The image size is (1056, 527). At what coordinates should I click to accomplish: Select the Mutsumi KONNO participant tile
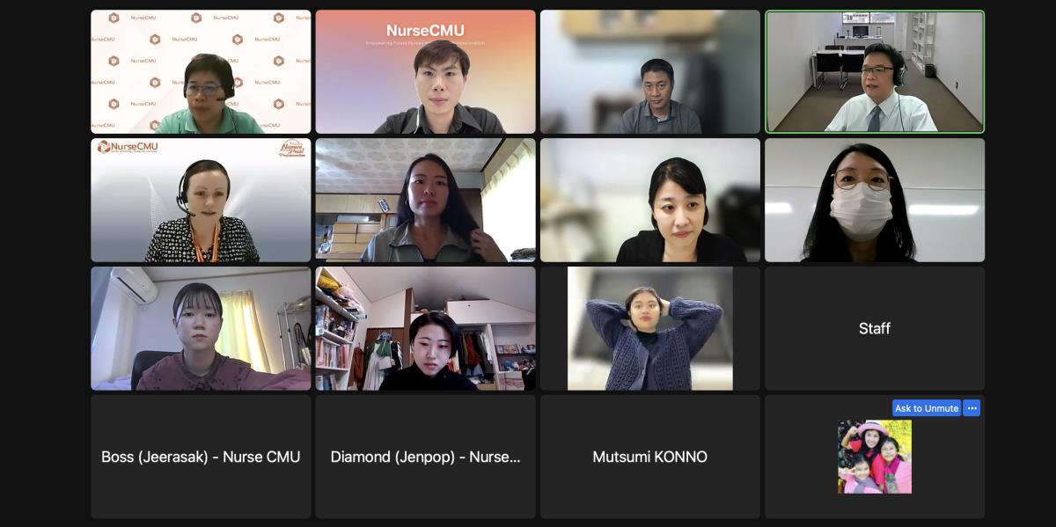650,457
